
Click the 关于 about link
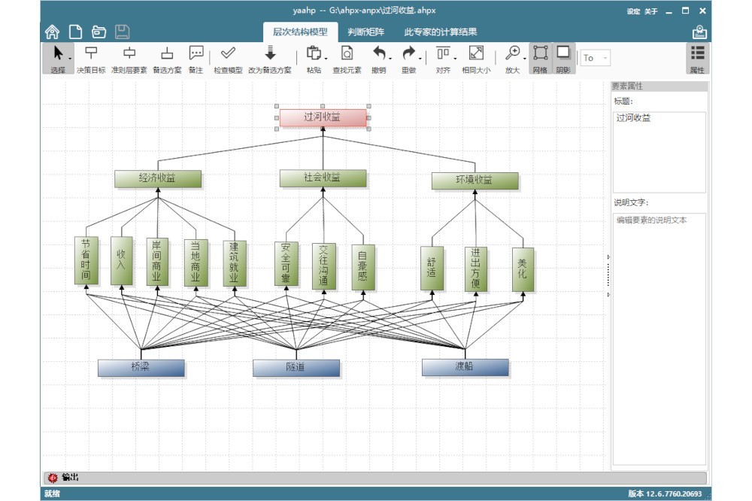tap(650, 11)
